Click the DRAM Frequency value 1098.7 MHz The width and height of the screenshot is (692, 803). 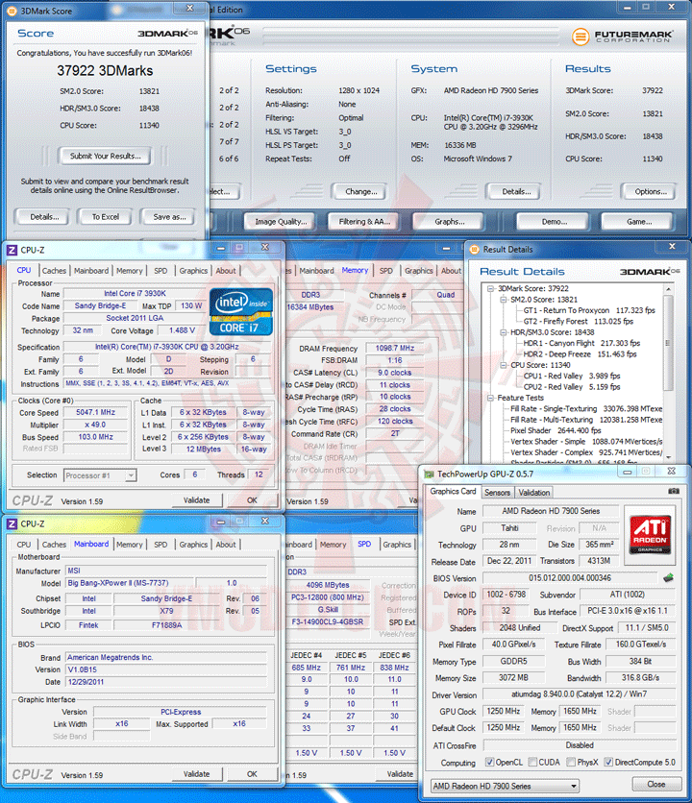[395, 349]
